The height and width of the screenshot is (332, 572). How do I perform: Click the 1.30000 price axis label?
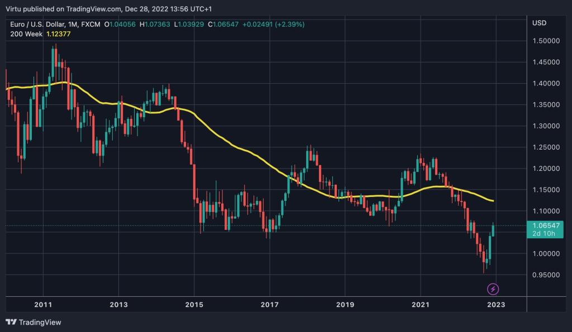(x=546, y=126)
